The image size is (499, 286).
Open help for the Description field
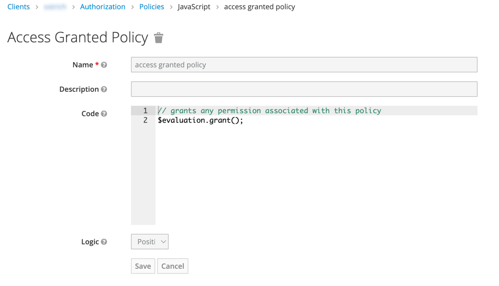[104, 89]
